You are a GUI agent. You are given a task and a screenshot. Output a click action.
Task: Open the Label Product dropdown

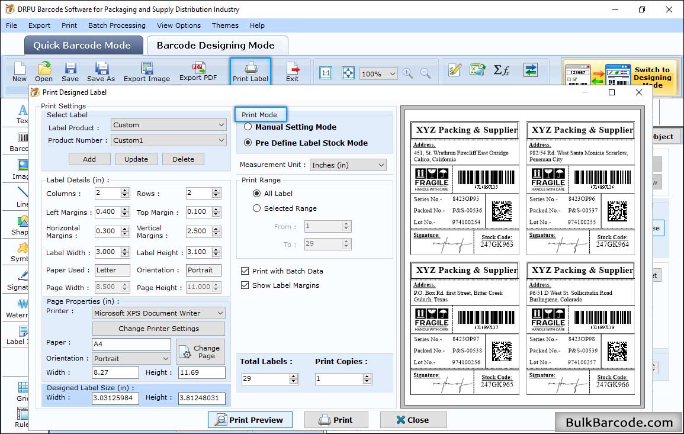(x=169, y=125)
